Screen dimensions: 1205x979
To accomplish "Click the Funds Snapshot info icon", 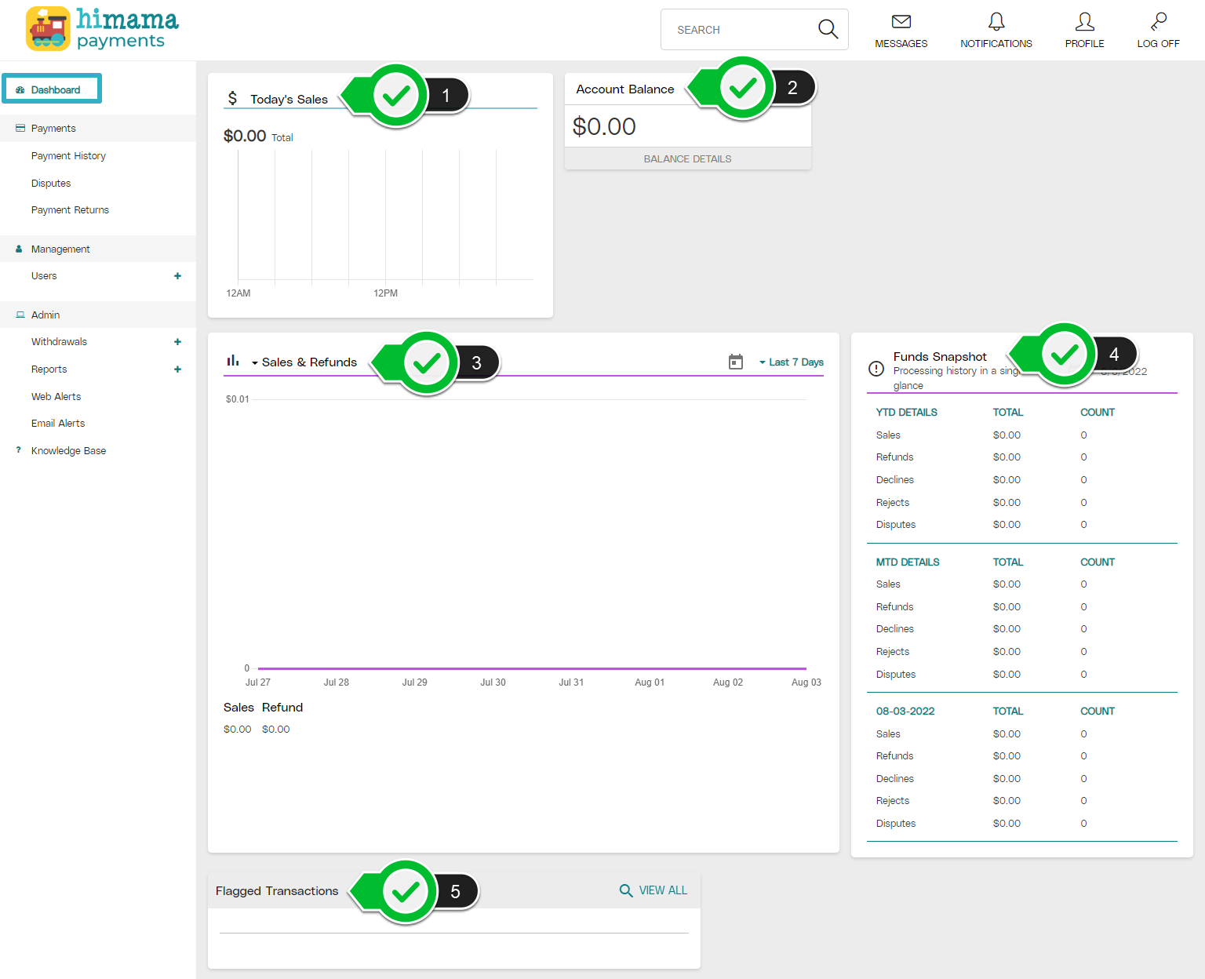I will click(876, 369).
